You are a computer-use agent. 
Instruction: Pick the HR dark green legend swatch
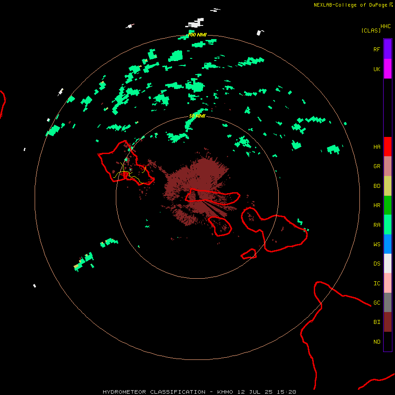coord(388,205)
